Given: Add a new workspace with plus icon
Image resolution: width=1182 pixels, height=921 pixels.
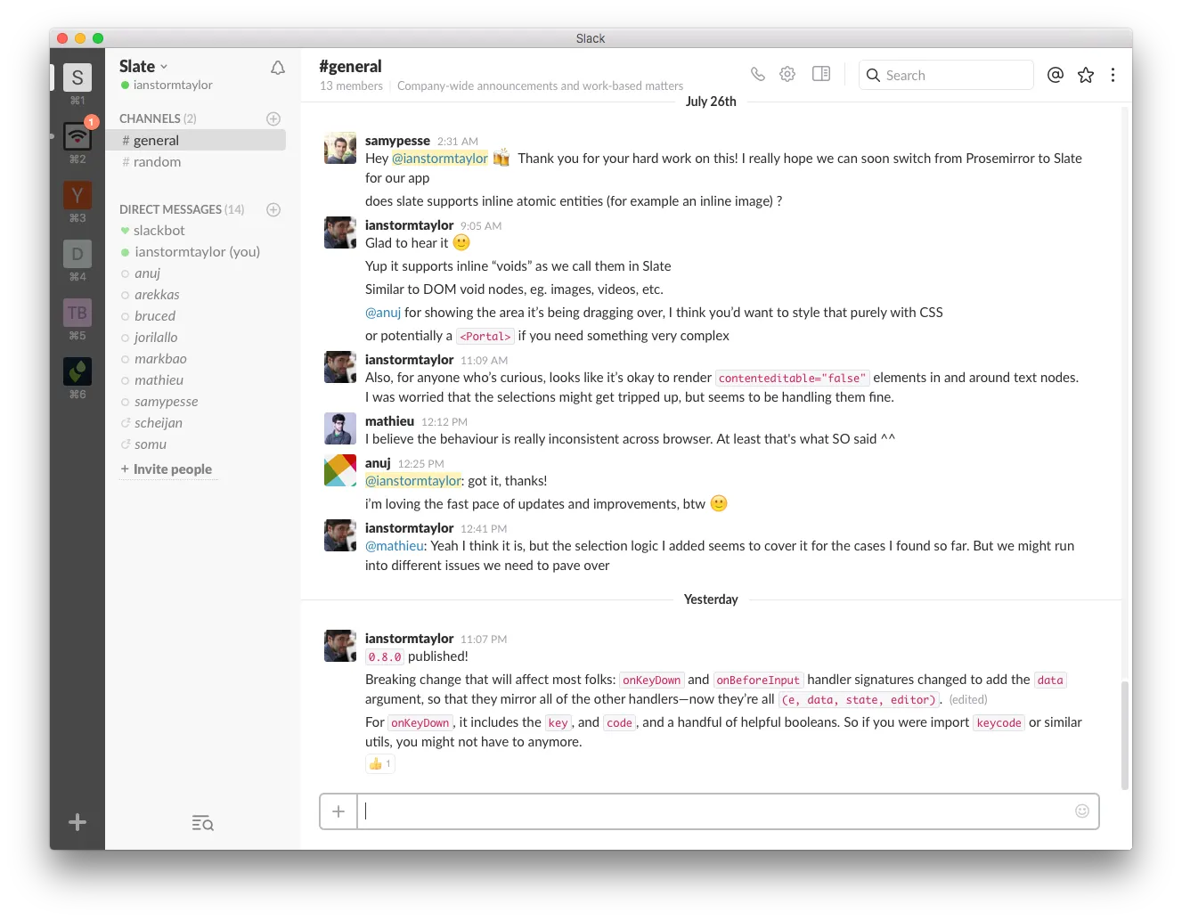Looking at the screenshot, I should (x=77, y=822).
